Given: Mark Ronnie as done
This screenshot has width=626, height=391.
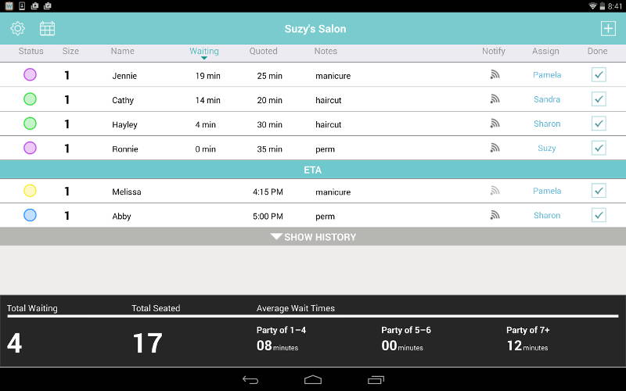Looking at the screenshot, I should tap(599, 148).
